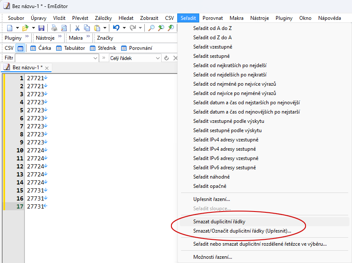The width and height of the screenshot is (352, 263).
Task: Click text 27731 on line 17
Action: pos(35,206)
